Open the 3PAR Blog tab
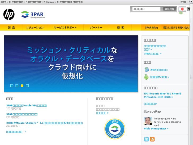Viewport: 193px width, 145px height. [151, 27]
